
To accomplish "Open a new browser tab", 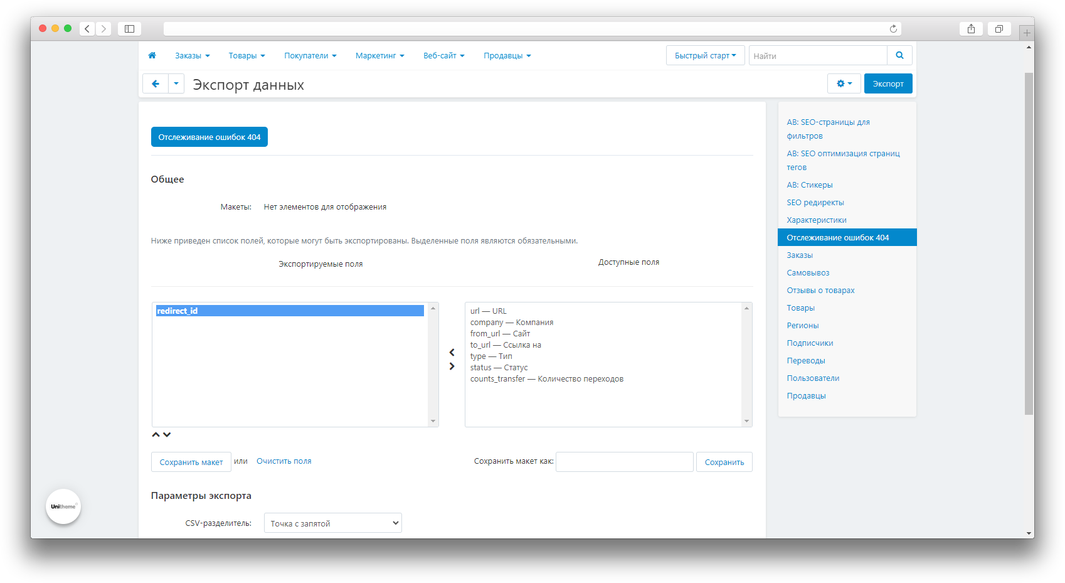I will [1027, 33].
